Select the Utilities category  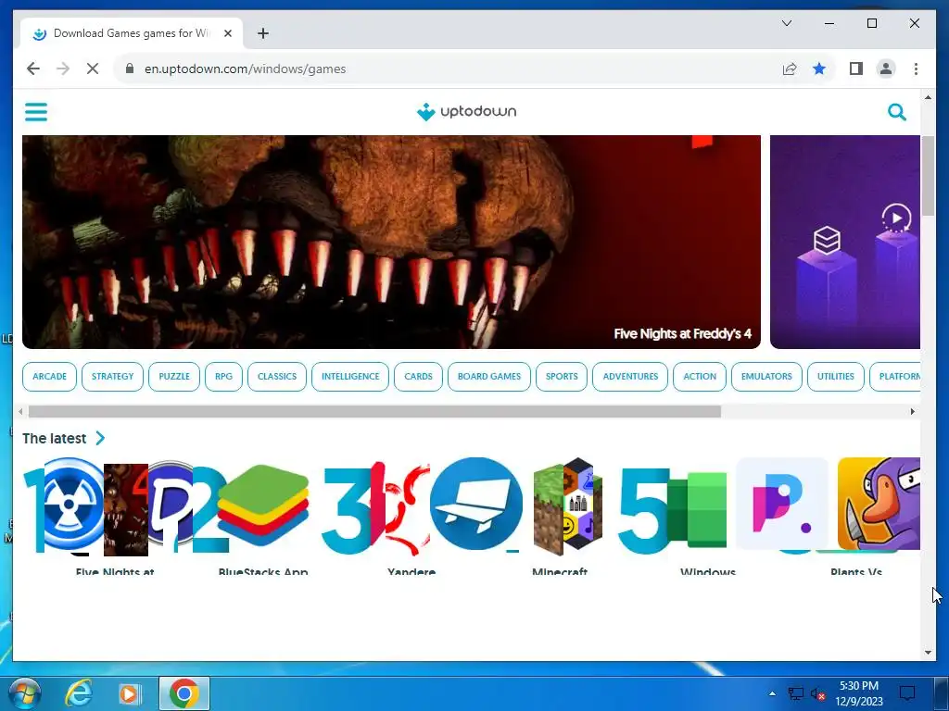point(836,377)
